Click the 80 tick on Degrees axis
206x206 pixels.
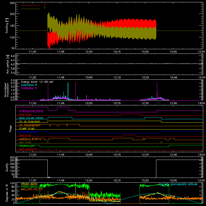[13, 187]
